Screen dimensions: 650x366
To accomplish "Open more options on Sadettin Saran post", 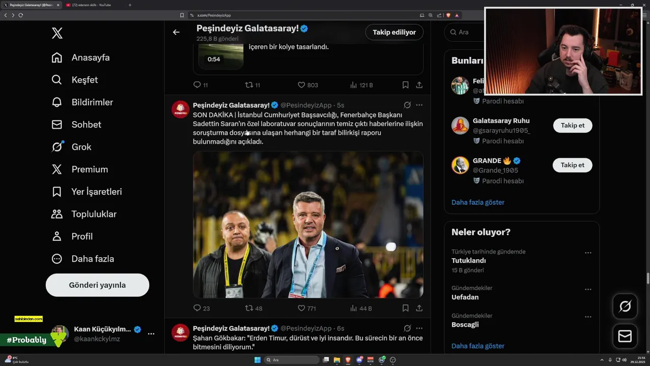I will 419,105.
